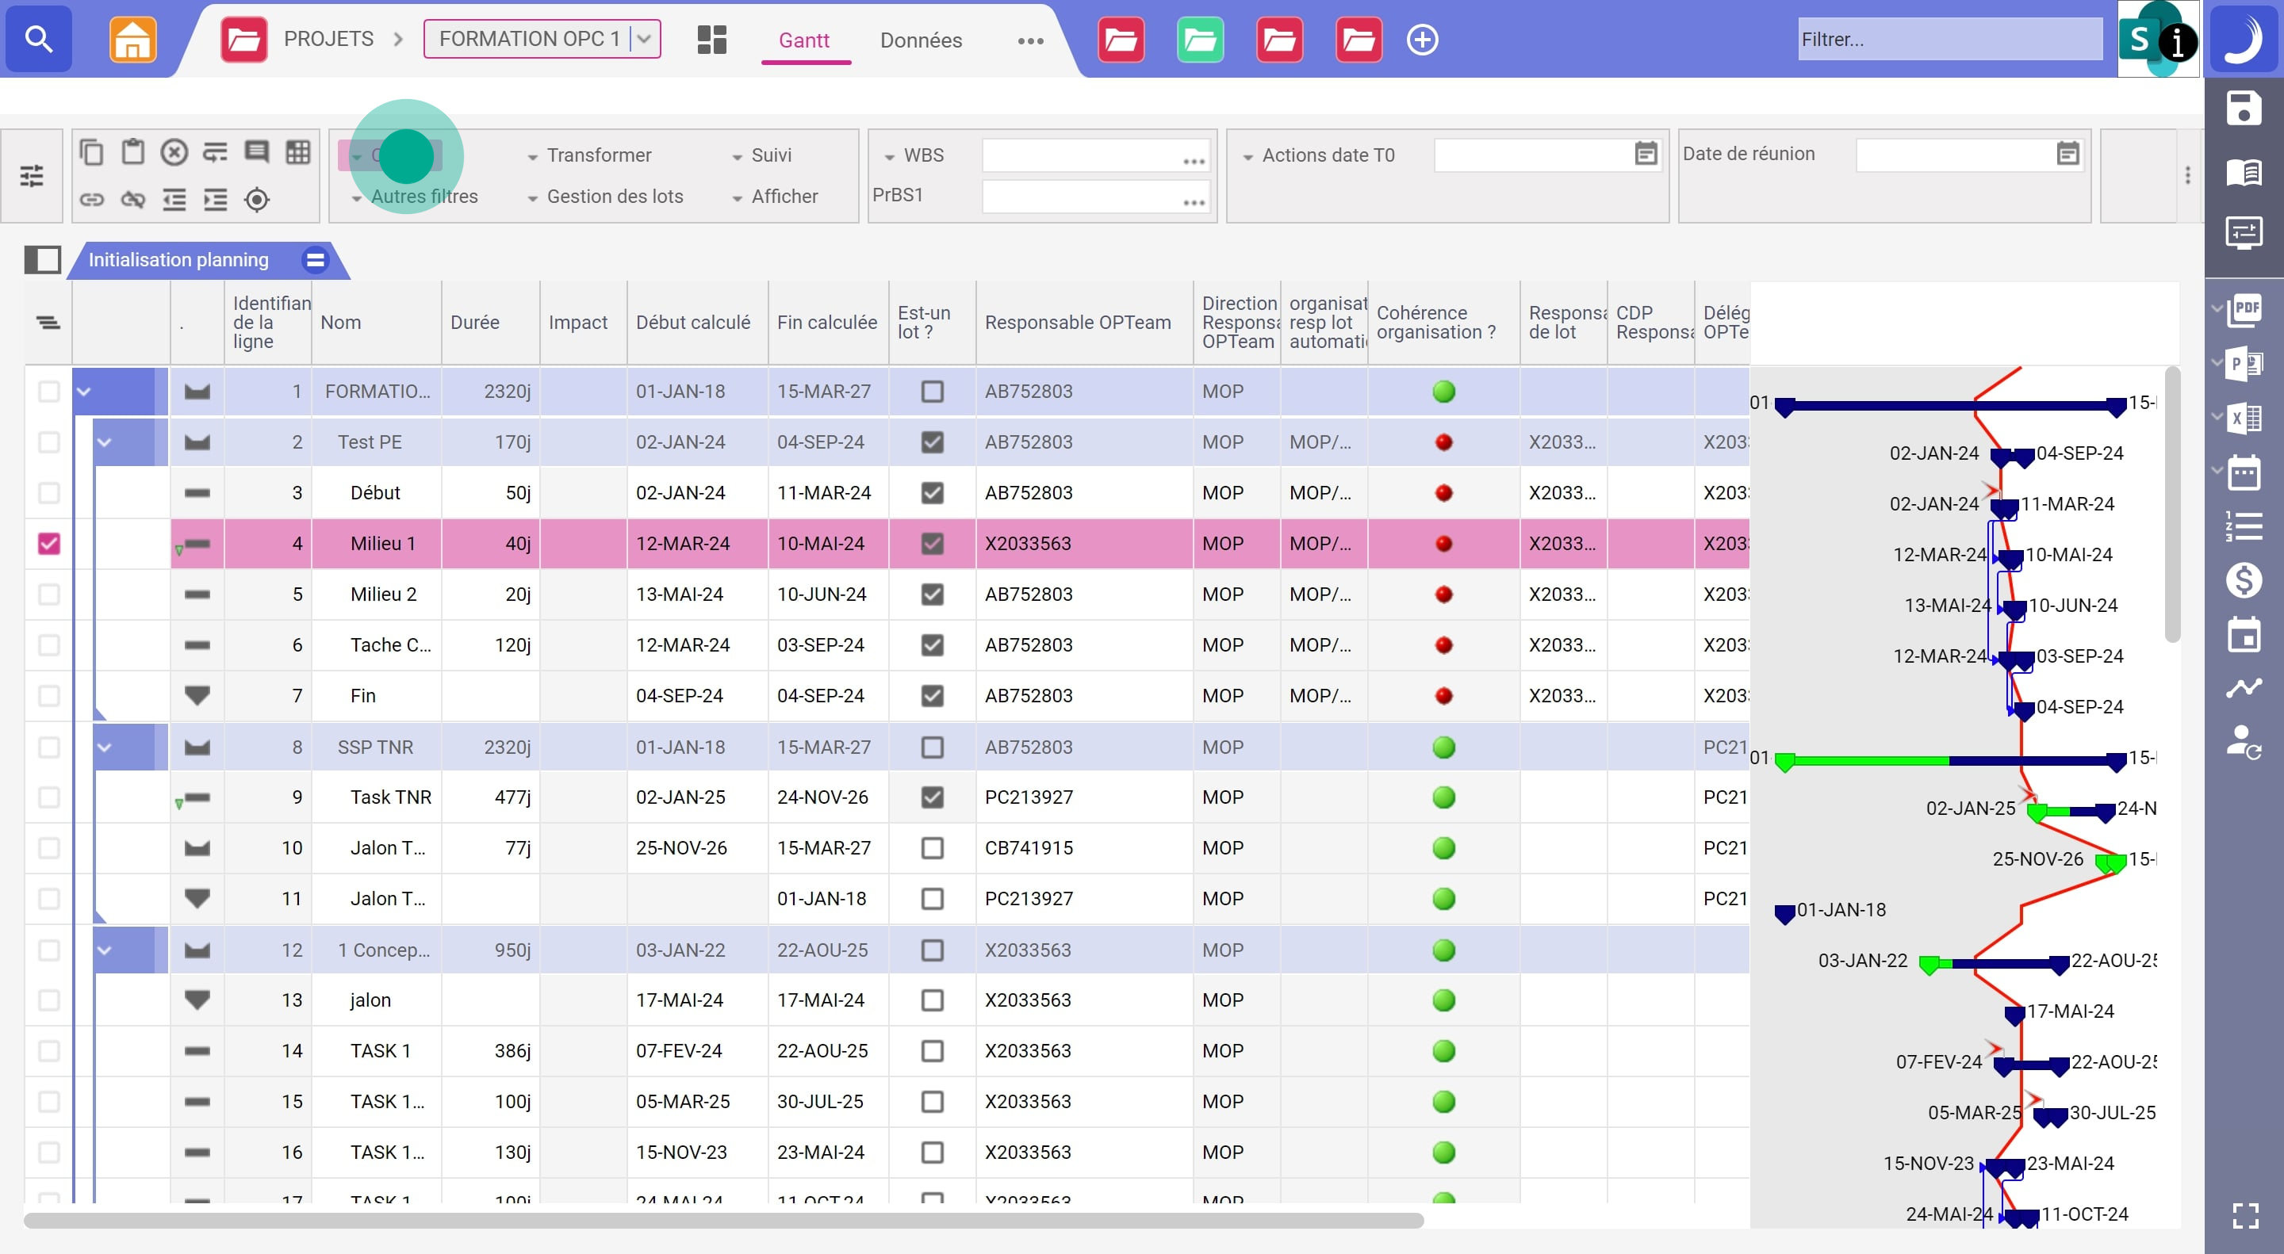The width and height of the screenshot is (2284, 1254).
Task: Toggle Est-un lot checkbox for Jalon row 10
Action: coord(932,848)
